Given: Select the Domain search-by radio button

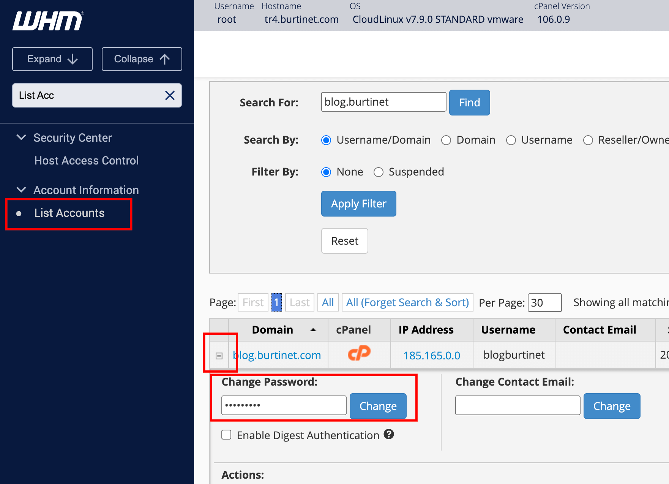Looking at the screenshot, I should [446, 140].
